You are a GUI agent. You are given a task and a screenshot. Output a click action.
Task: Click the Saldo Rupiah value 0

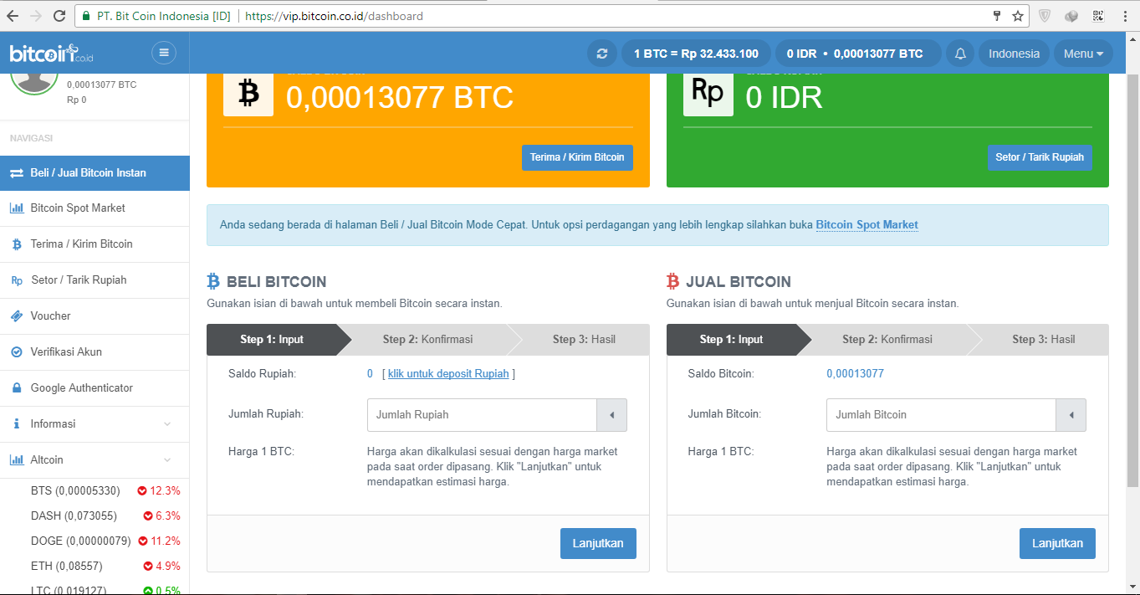click(x=370, y=374)
